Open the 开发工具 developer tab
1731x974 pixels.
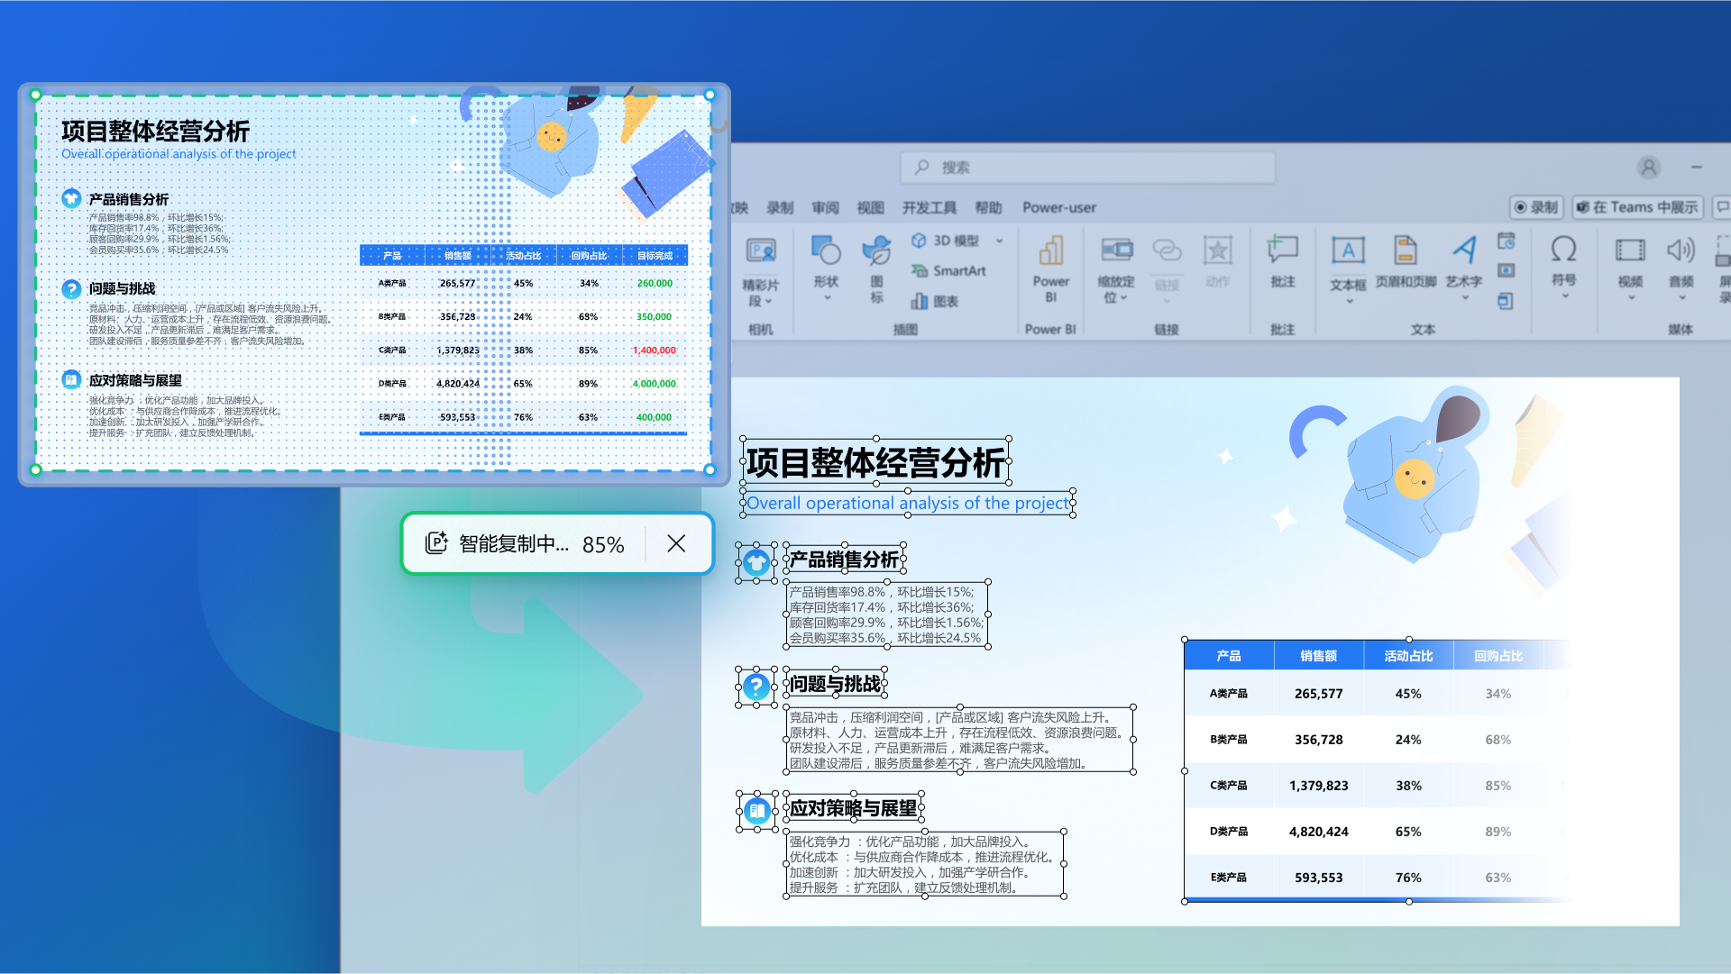pos(930,207)
